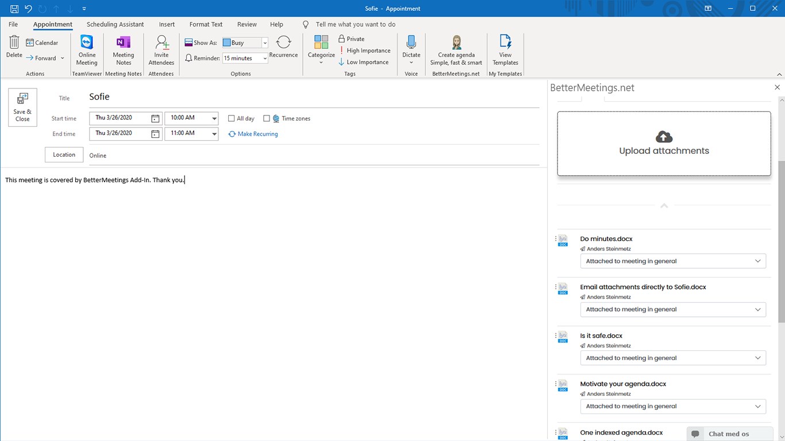
Task: Open dropdown under Email attachments directly to Sofie.docx
Action: point(673,310)
